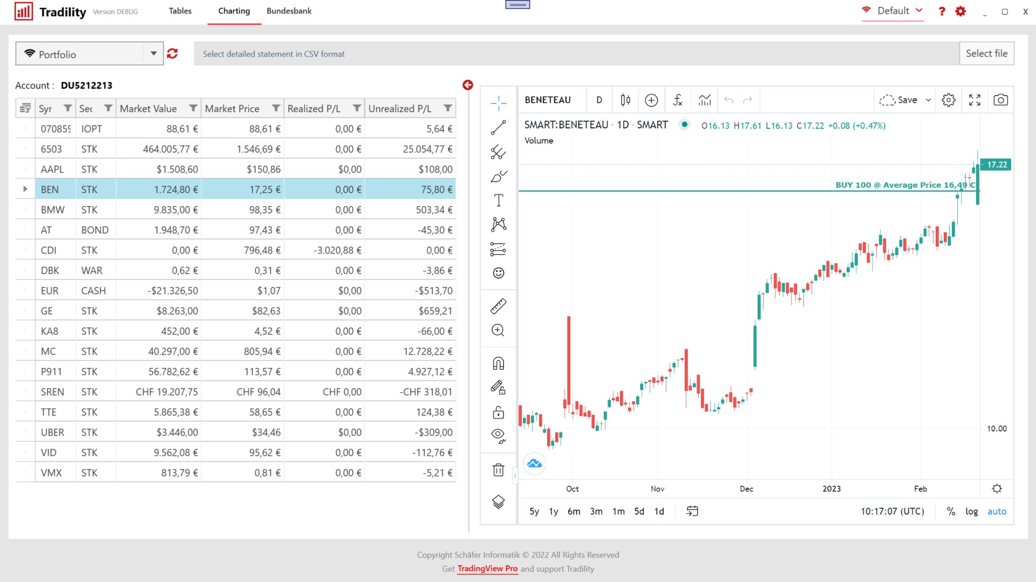Set chart range to 1m
This screenshot has height=582, width=1036.
point(618,511)
